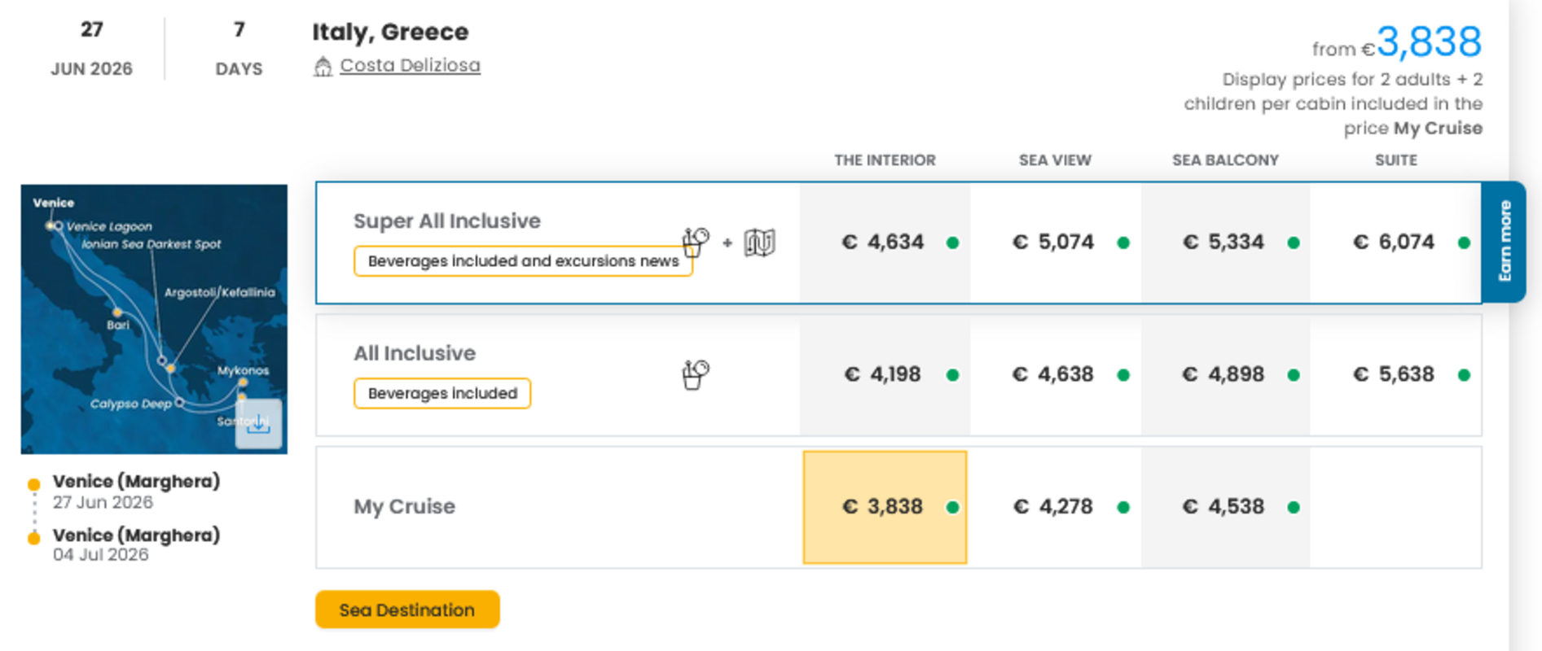The height and width of the screenshot is (651, 1542).
Task: Open the Earn more side tab
Action: tap(1505, 242)
